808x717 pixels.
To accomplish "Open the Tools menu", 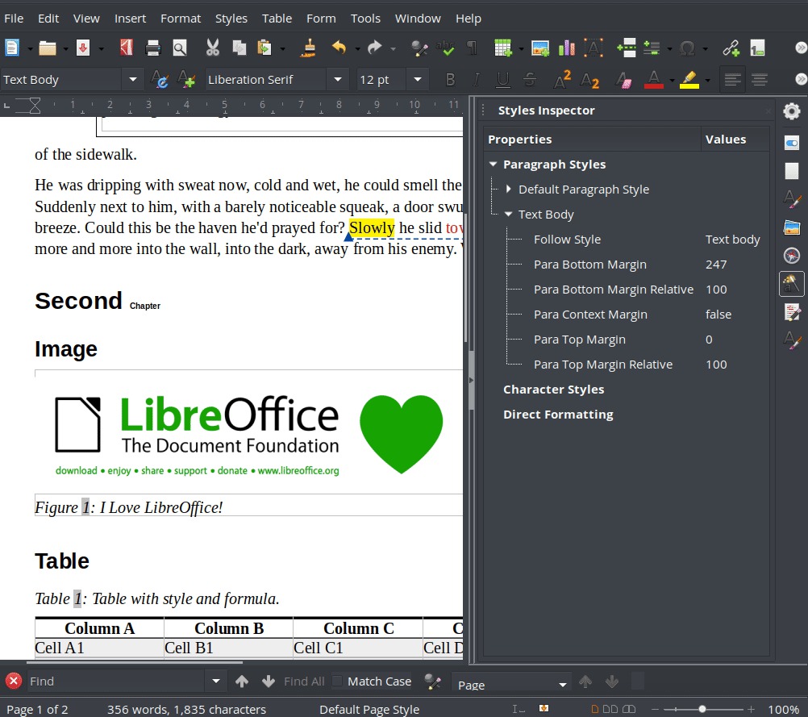I will point(365,19).
